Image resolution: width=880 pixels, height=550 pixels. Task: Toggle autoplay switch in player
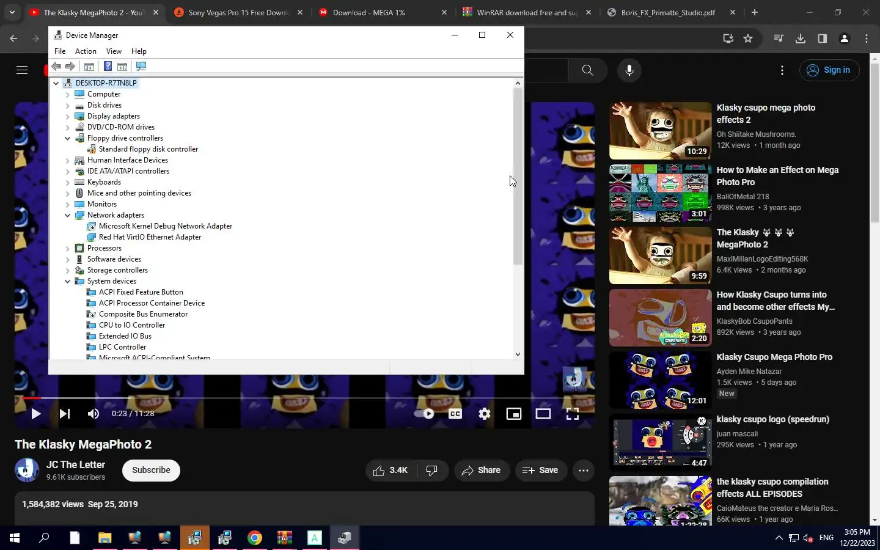coord(424,414)
